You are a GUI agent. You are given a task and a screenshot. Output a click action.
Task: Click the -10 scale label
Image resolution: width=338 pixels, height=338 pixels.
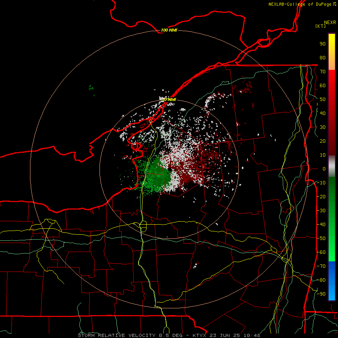tap(321, 183)
